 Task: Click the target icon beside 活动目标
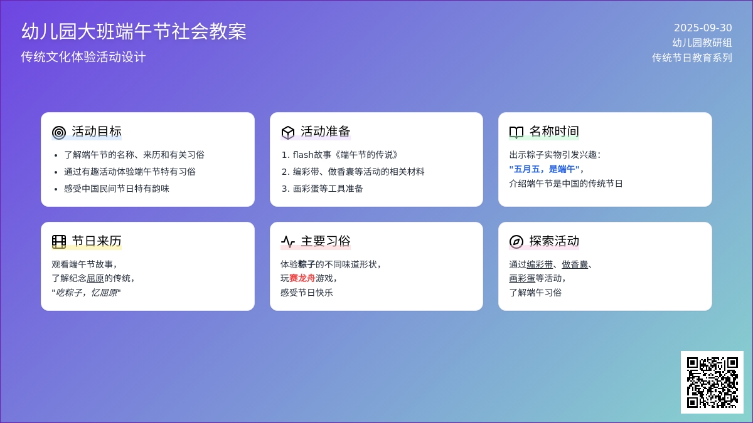[x=59, y=132]
